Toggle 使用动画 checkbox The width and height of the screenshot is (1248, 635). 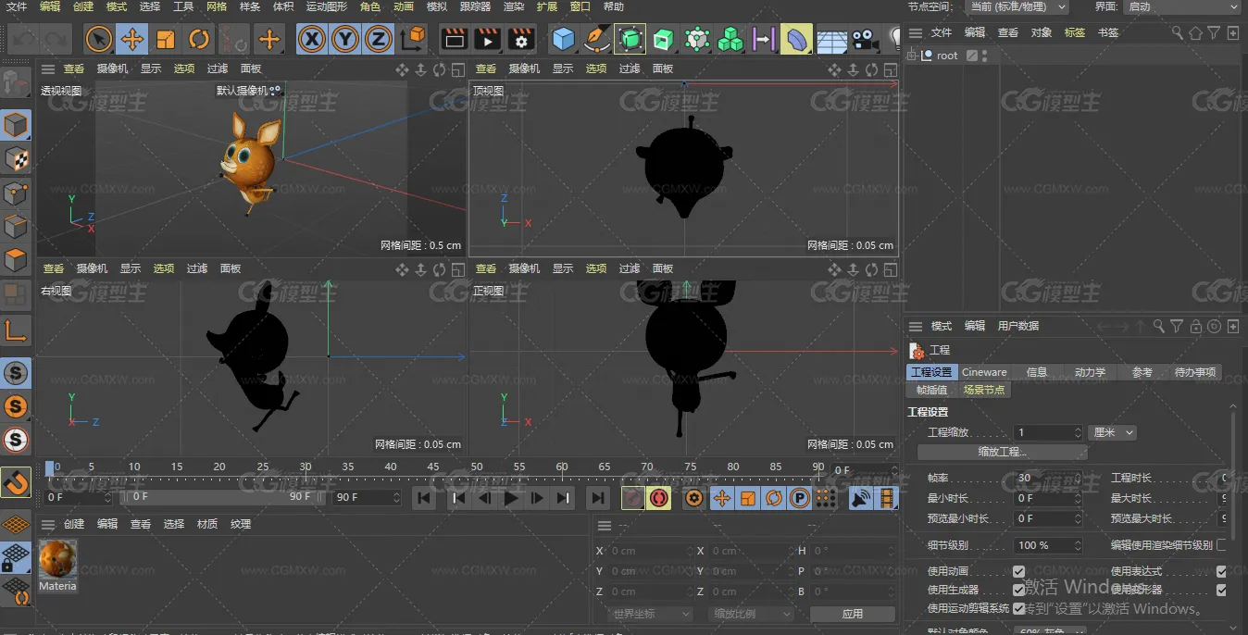click(1018, 571)
